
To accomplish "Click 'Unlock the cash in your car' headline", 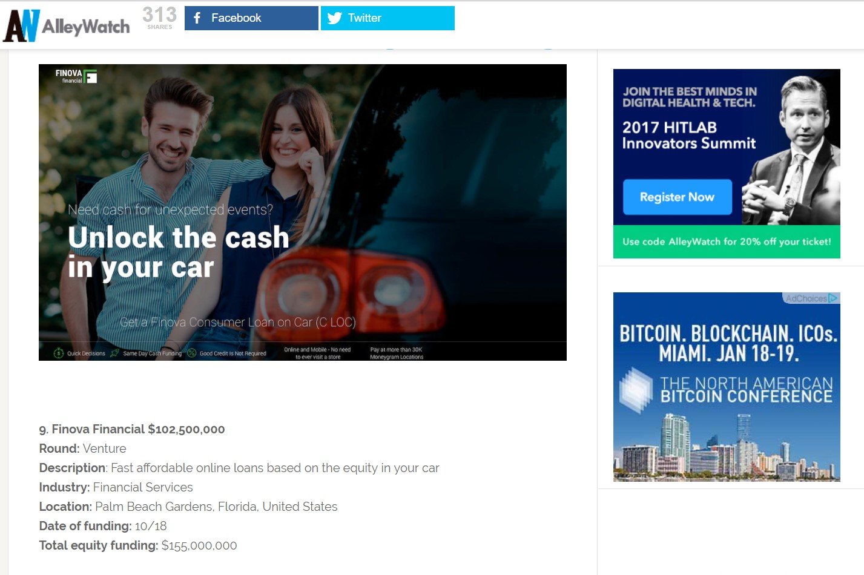I will pos(179,252).
